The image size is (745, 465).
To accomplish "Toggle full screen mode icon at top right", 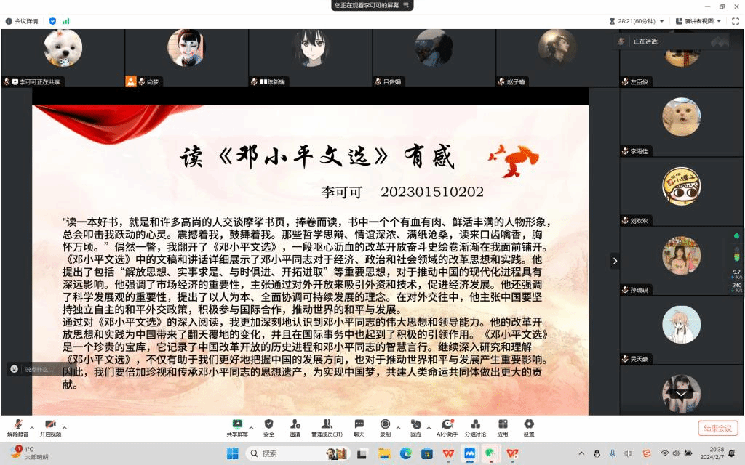I will (x=735, y=21).
